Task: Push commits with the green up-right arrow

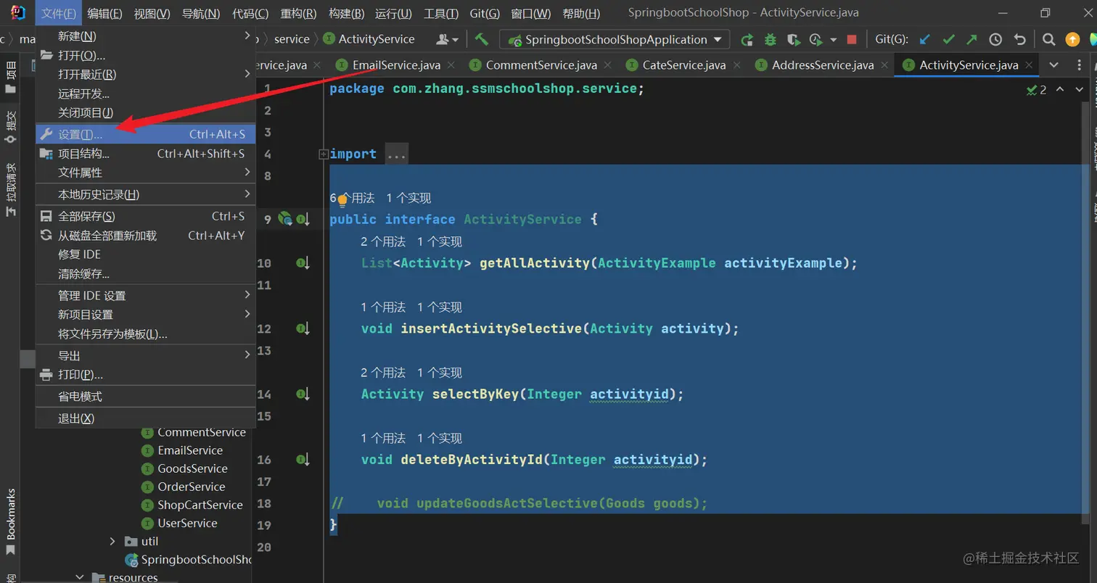Action: coord(971,40)
